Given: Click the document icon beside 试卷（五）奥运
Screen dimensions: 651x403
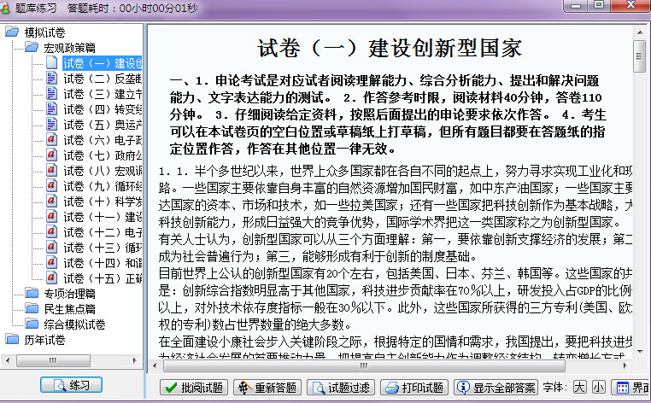Looking at the screenshot, I should point(51,124).
